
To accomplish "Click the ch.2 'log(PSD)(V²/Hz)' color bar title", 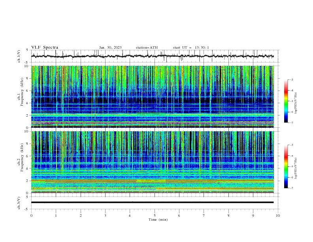I will (x=296, y=168).
